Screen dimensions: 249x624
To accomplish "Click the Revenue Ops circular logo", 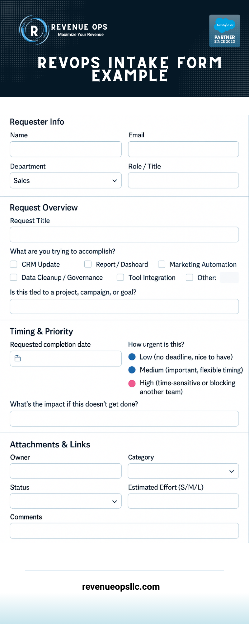I will click(34, 30).
